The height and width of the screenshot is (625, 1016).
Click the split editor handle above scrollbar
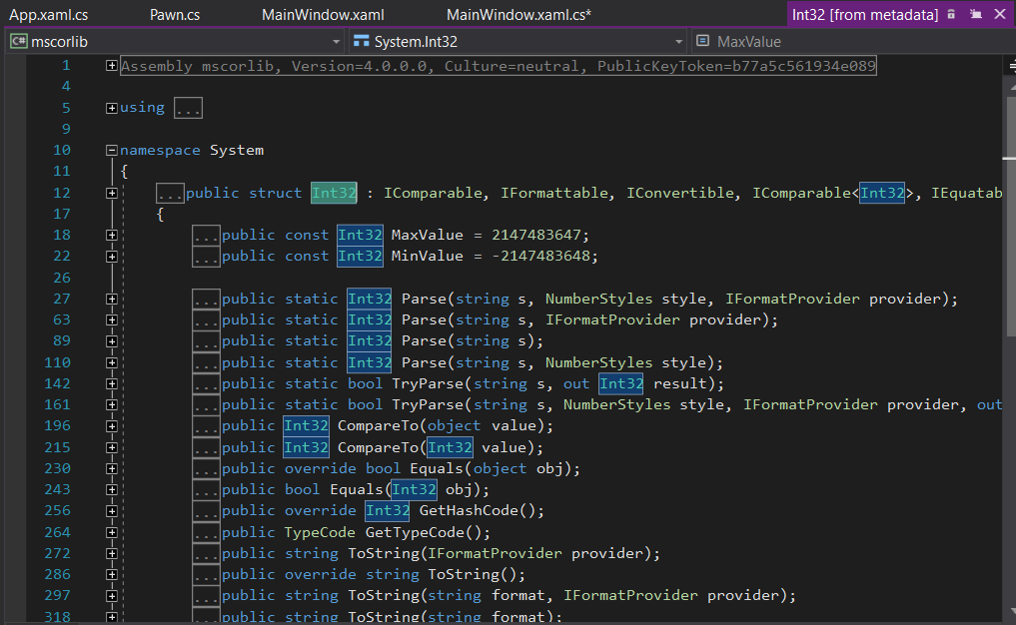pyautogui.click(x=1010, y=67)
